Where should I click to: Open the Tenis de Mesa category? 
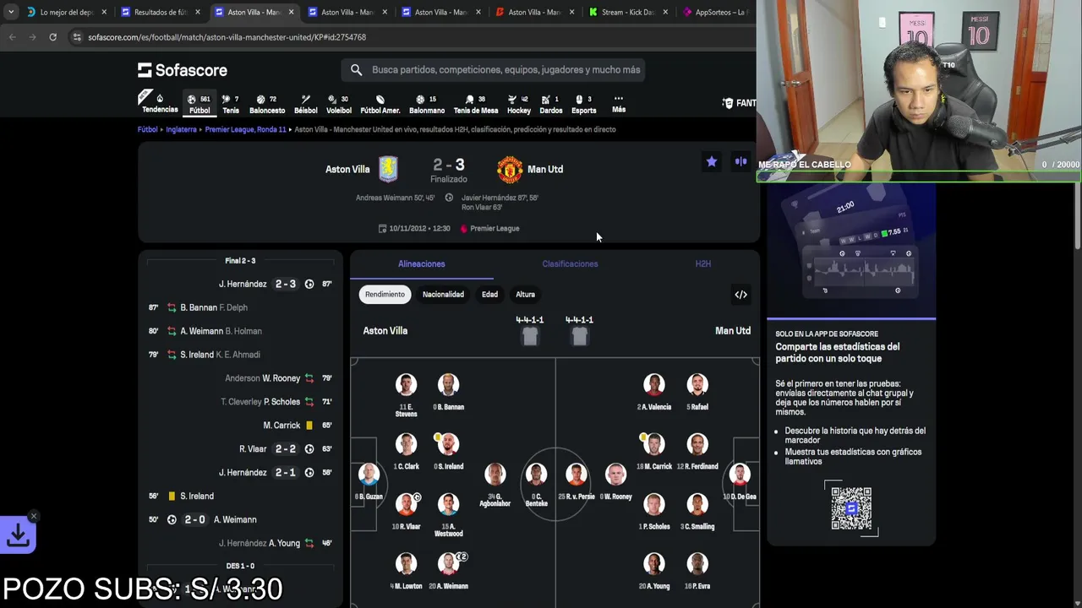point(476,103)
